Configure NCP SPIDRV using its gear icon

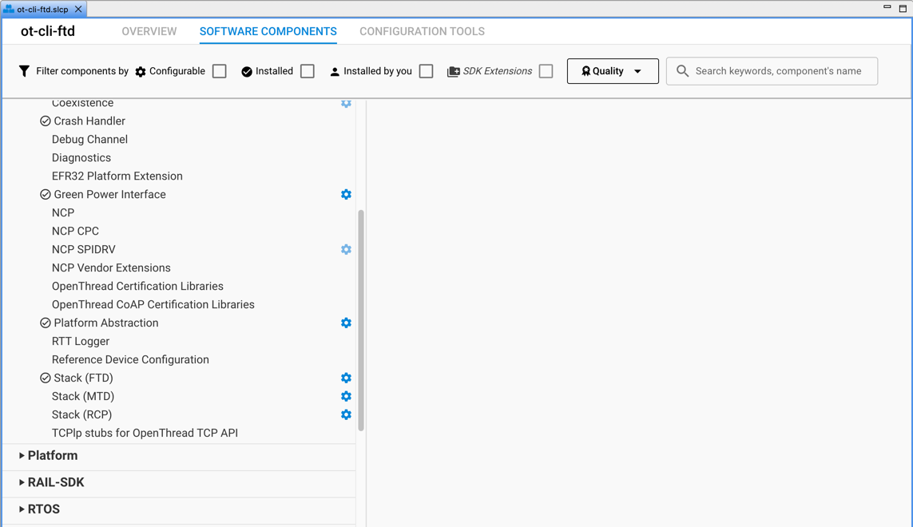346,249
